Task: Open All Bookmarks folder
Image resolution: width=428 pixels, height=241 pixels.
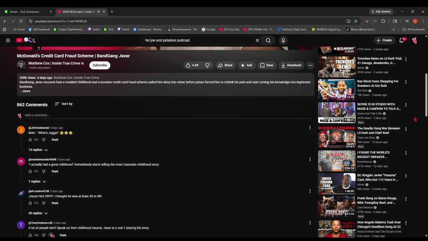Action: [x=414, y=29]
